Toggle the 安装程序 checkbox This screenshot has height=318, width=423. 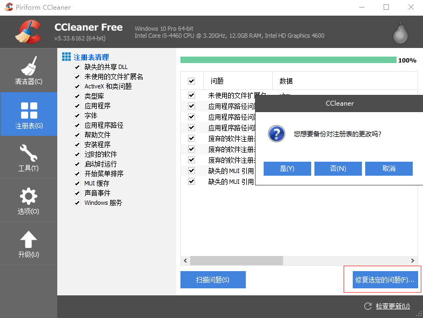click(x=77, y=144)
